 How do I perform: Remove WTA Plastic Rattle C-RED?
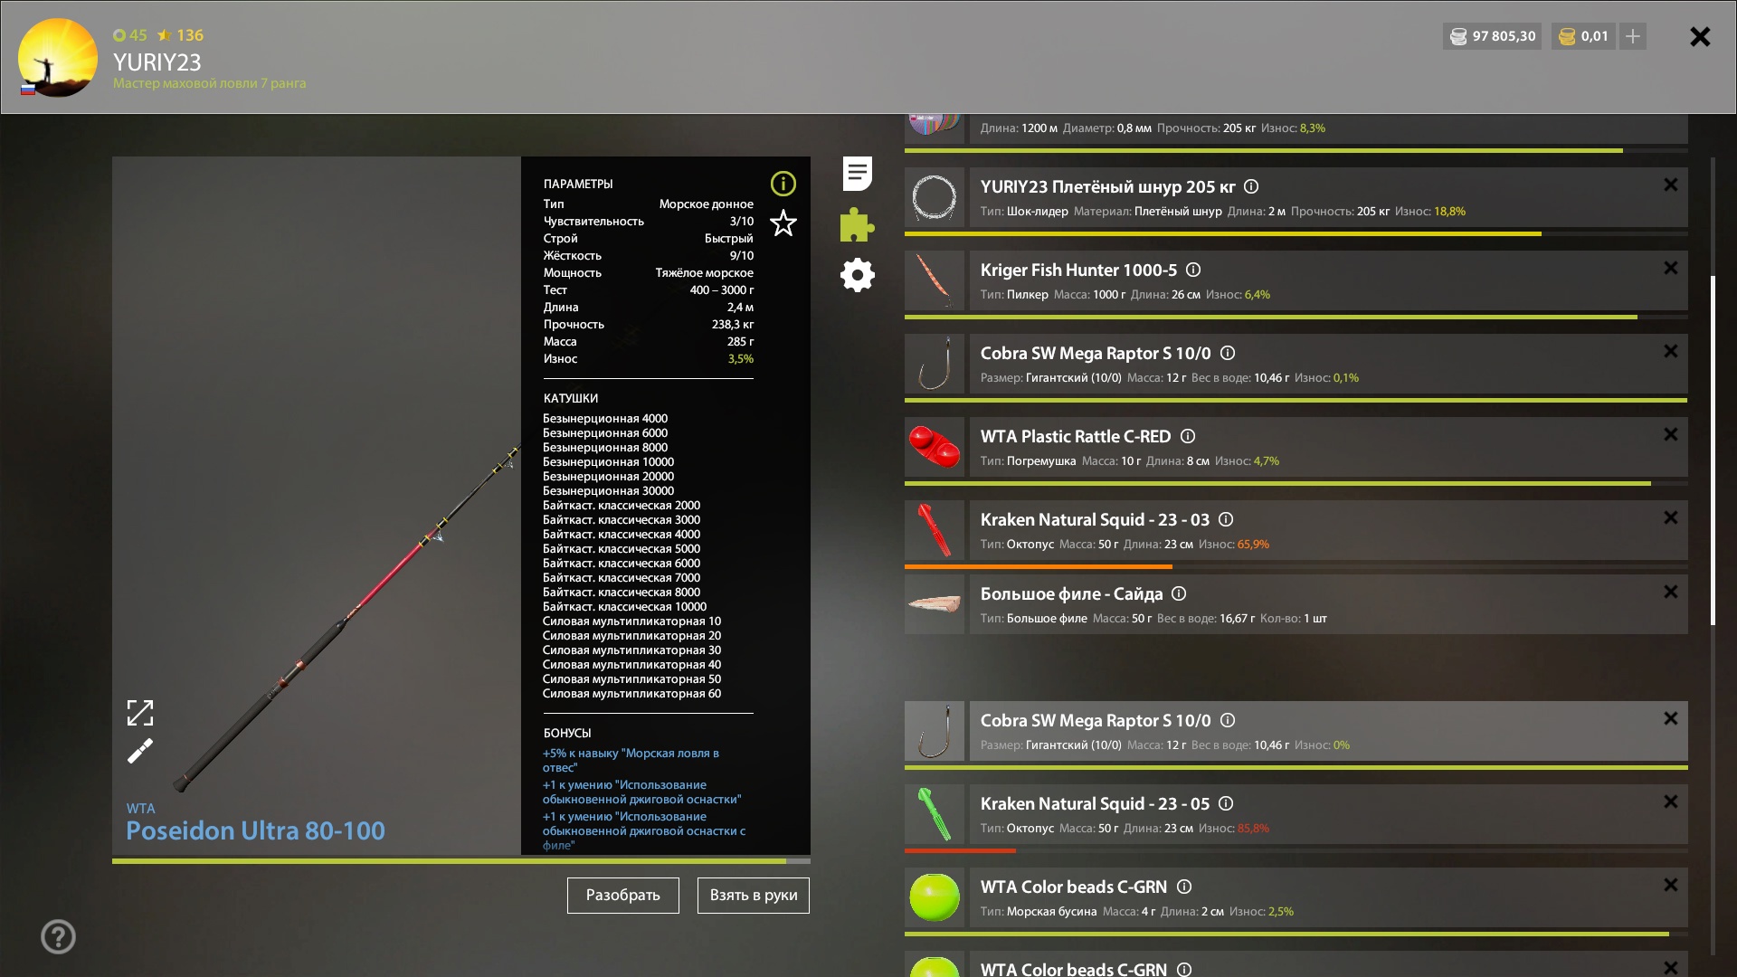[1670, 434]
